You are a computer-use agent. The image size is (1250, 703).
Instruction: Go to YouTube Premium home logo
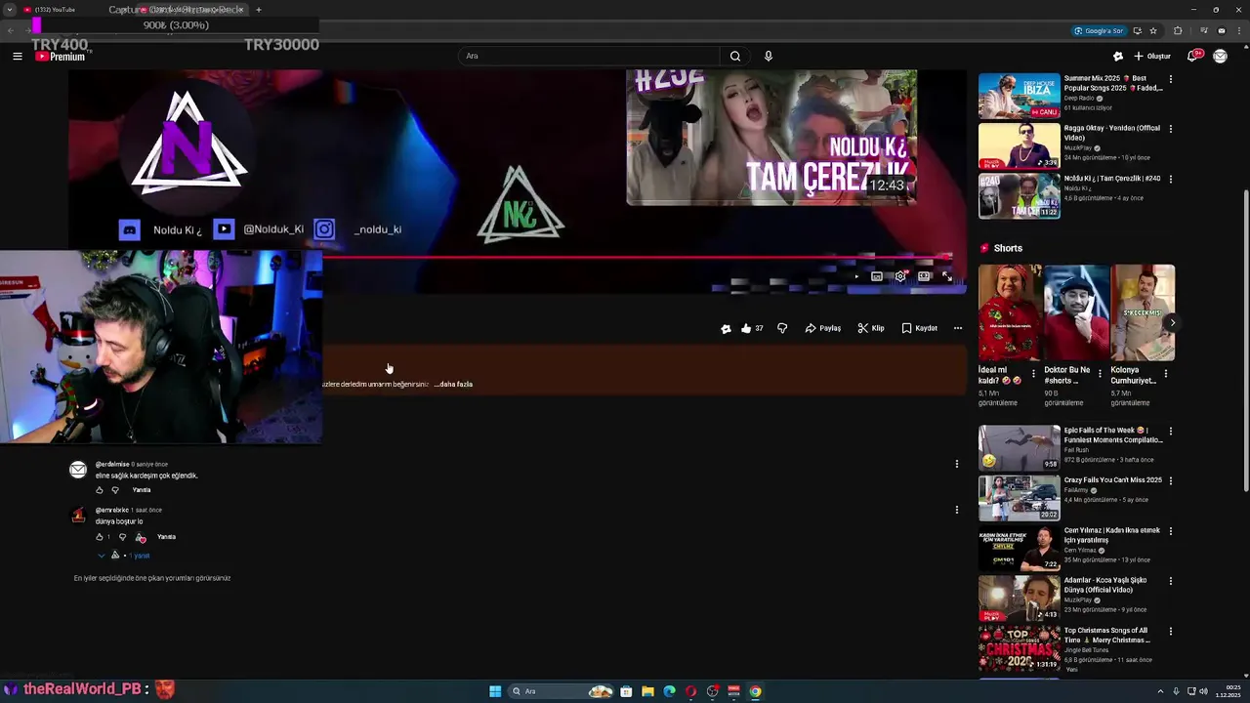click(61, 57)
